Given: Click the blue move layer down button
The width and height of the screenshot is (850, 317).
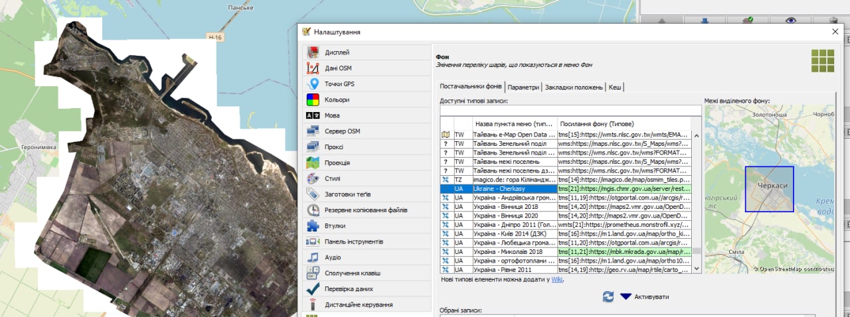Looking at the screenshot, I should coord(705,21).
